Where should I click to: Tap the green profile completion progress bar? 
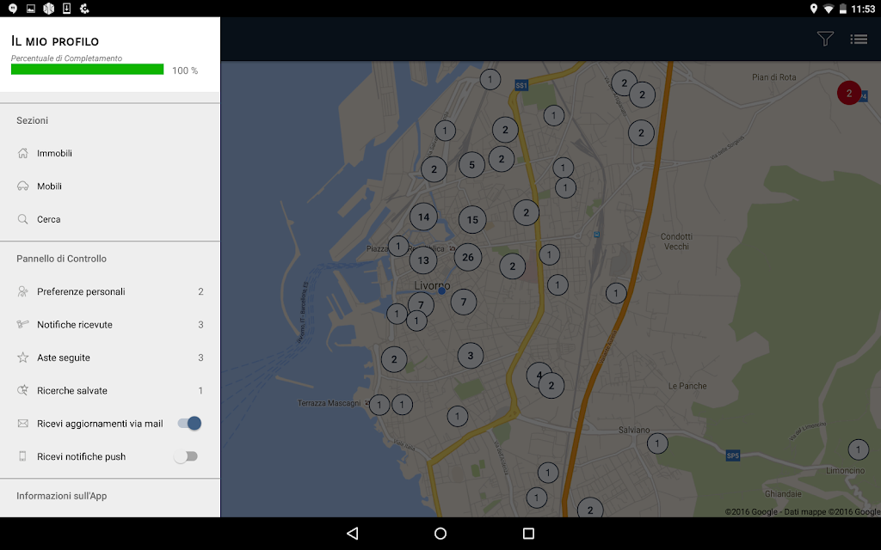[87, 69]
